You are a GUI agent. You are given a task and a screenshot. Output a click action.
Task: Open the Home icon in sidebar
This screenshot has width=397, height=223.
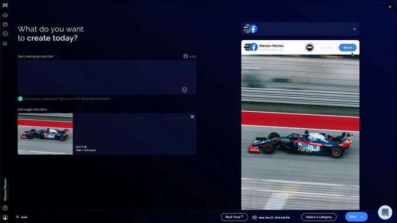(x=5, y=15)
